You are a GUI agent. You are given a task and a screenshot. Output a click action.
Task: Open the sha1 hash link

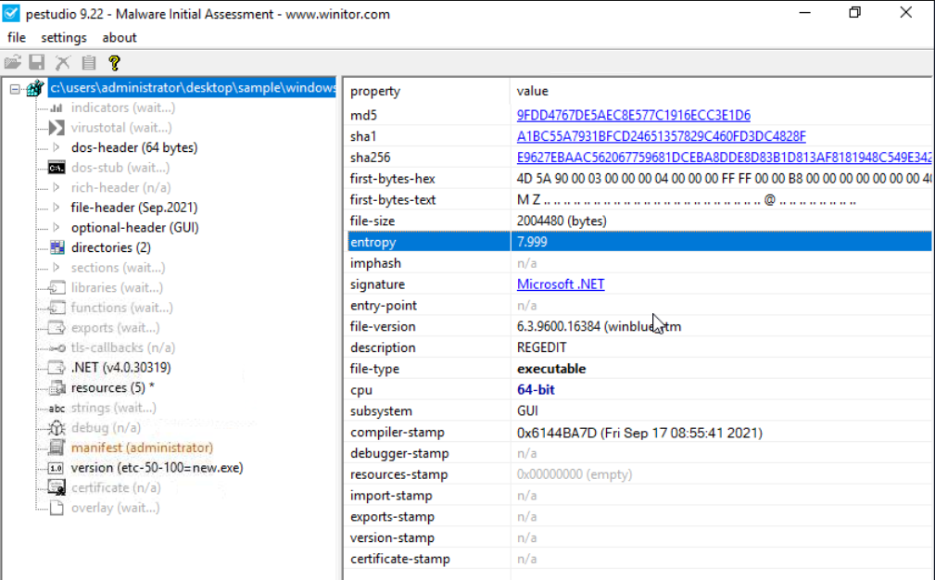click(x=661, y=136)
